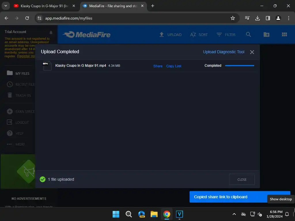295x221 pixels.
Task: Click the 'NO ADVERTISEMENTS' text
Action: click(29, 199)
